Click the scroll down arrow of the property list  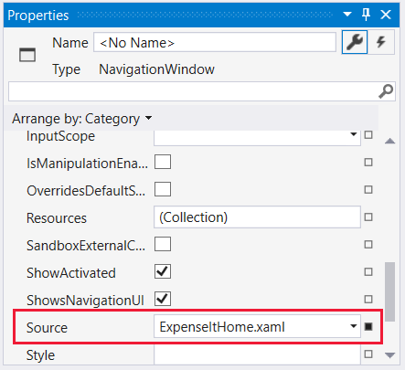pos(389,355)
